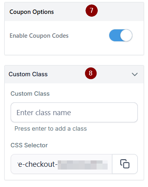Viewport: 148px width, 187px height.
Task: Focus the Enter class name field
Action: (x=74, y=112)
